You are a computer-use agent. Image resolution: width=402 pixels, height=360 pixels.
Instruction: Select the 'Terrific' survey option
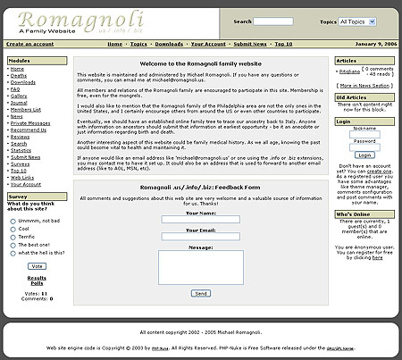pyautogui.click(x=13, y=238)
